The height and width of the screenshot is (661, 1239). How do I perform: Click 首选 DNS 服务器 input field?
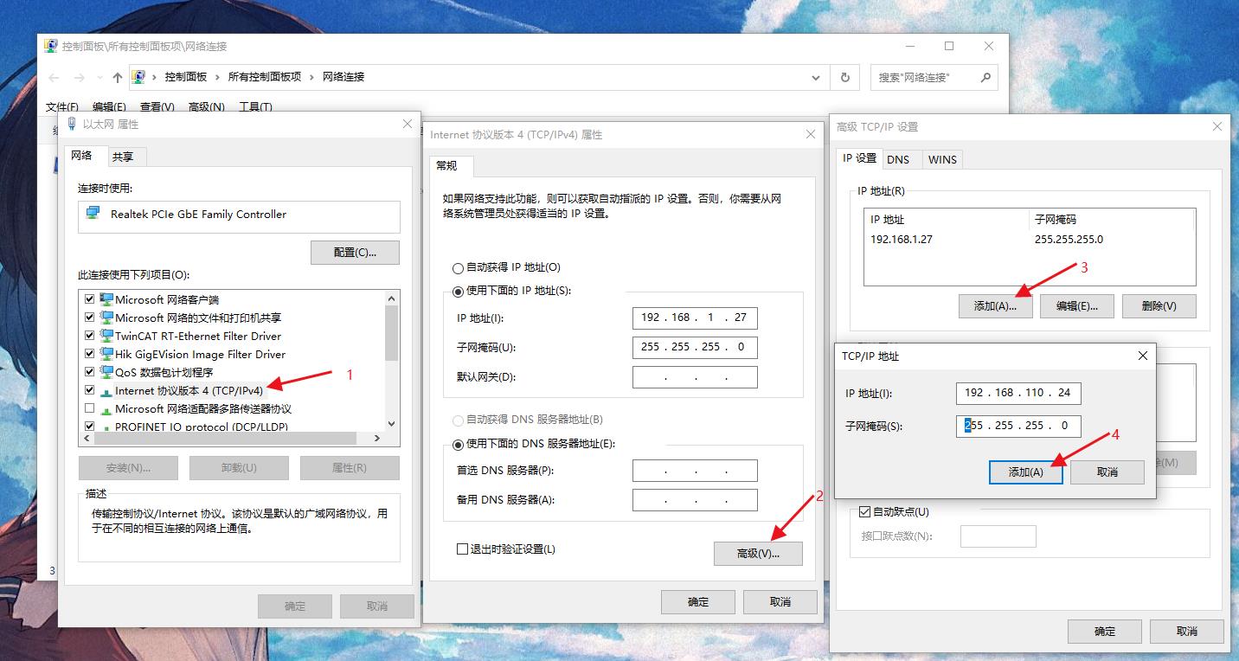coord(695,471)
